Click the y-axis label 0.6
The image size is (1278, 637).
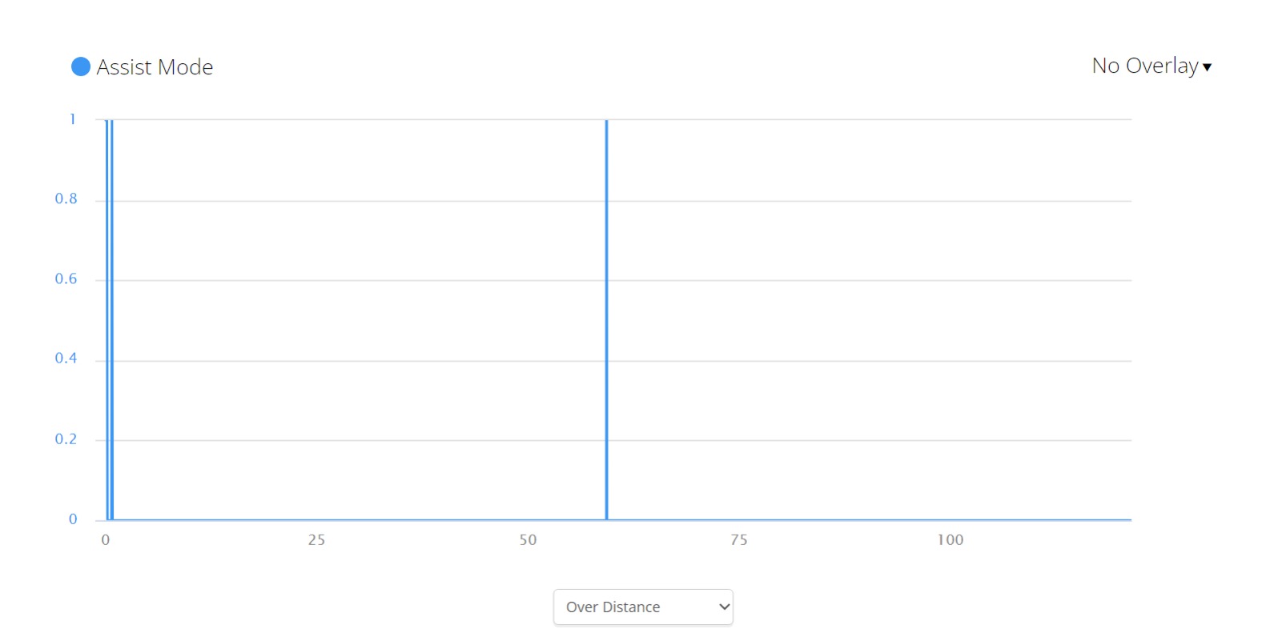coord(66,278)
